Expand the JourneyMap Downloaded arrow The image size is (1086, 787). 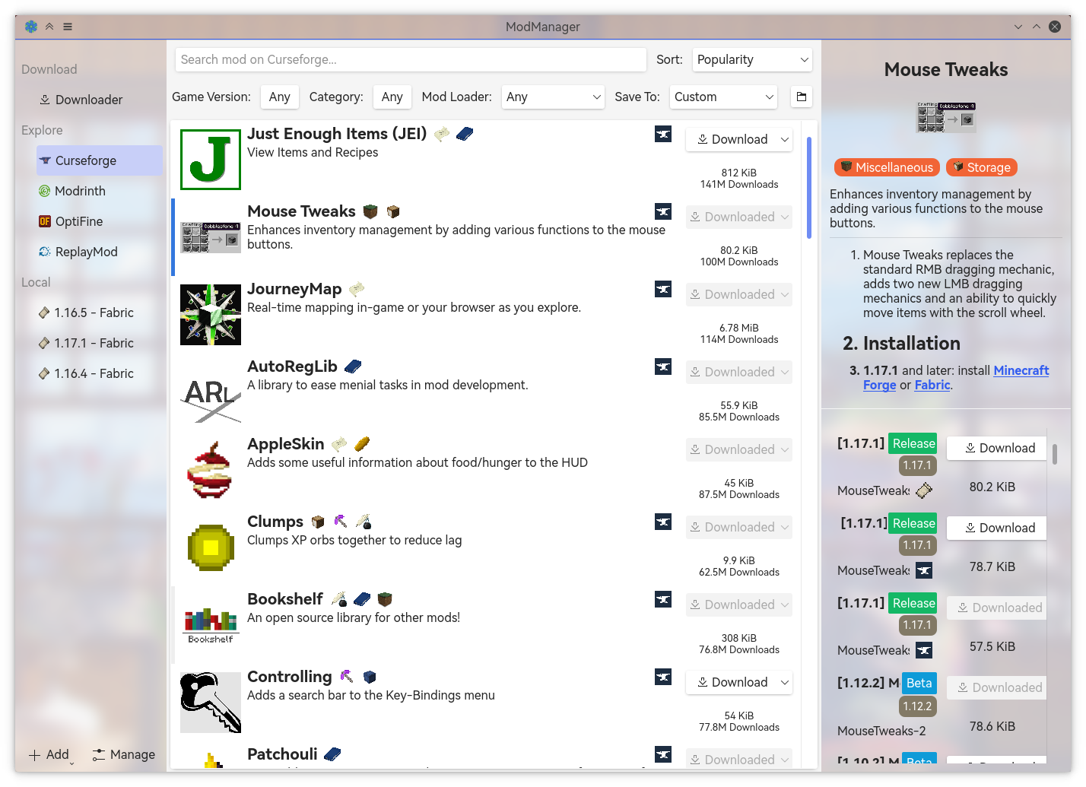tap(784, 294)
